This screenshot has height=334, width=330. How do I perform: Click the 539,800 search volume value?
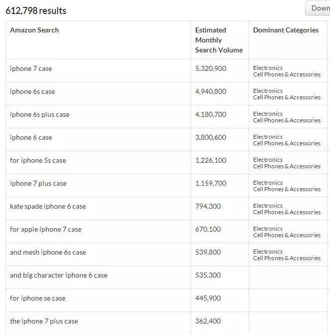pyautogui.click(x=208, y=253)
